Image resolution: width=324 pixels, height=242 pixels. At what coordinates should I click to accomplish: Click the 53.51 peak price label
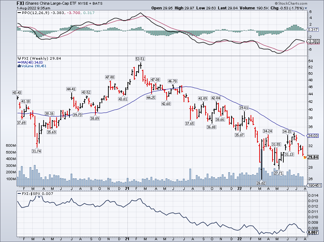tap(140, 59)
